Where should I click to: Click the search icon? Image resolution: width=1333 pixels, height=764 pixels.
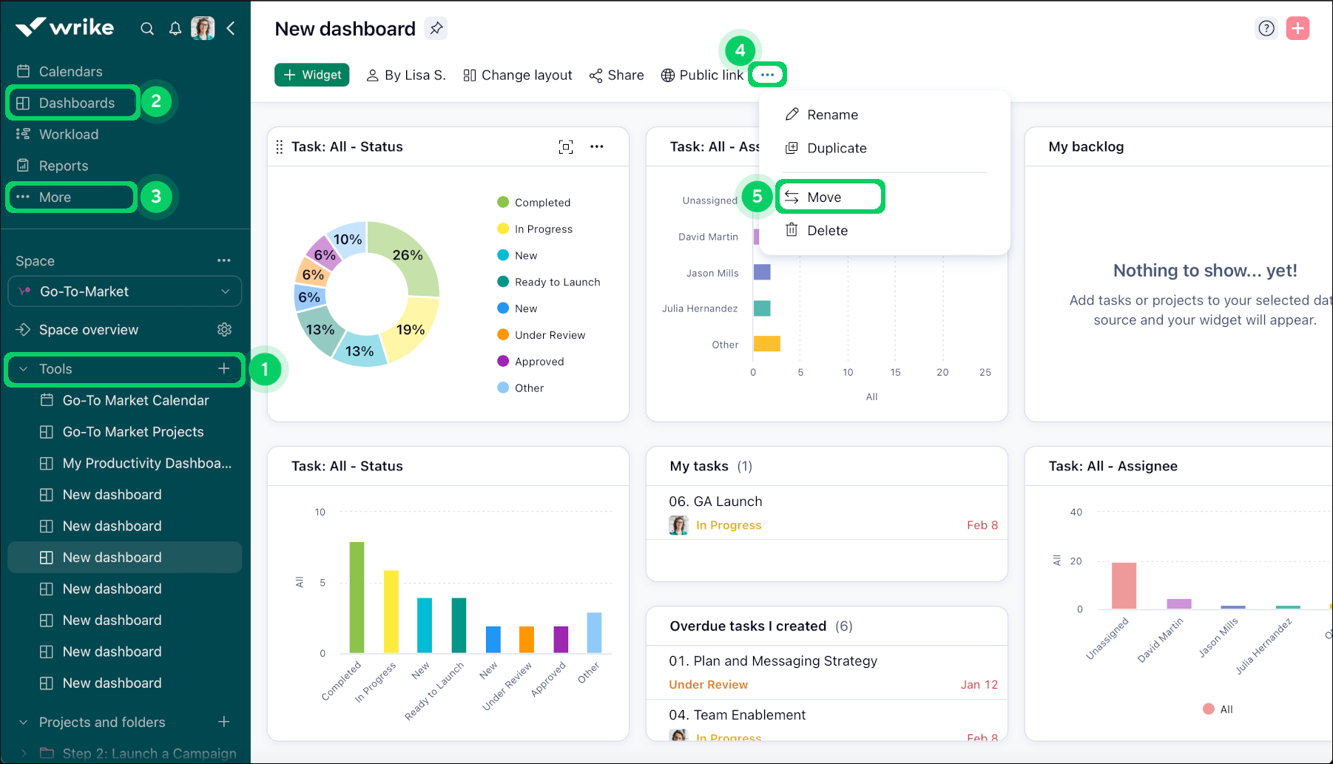coord(147,28)
